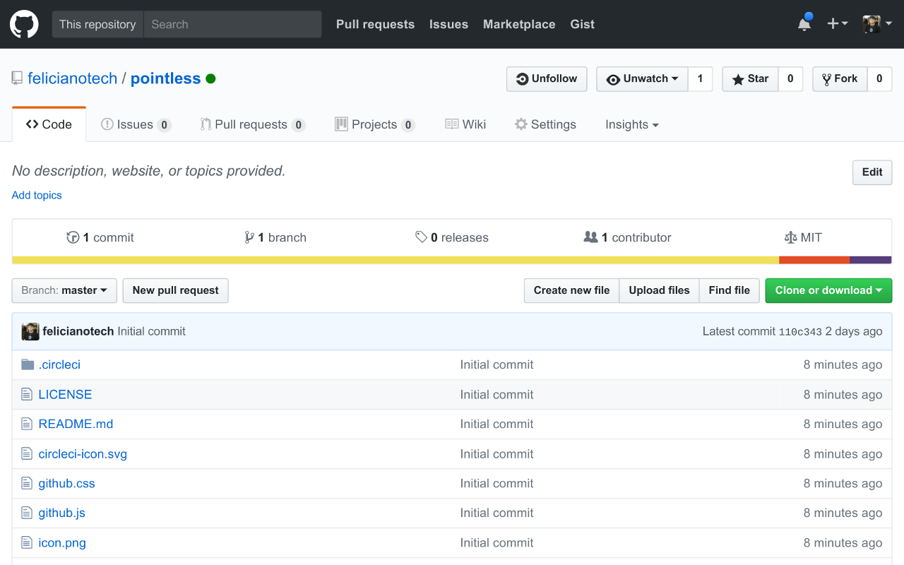View stargazers count 0

[x=790, y=79]
